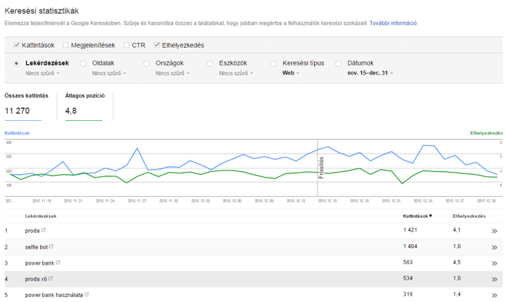Click the 2015. 11. 27. axis date label
Screen dimensions: 505x302
[137, 200]
